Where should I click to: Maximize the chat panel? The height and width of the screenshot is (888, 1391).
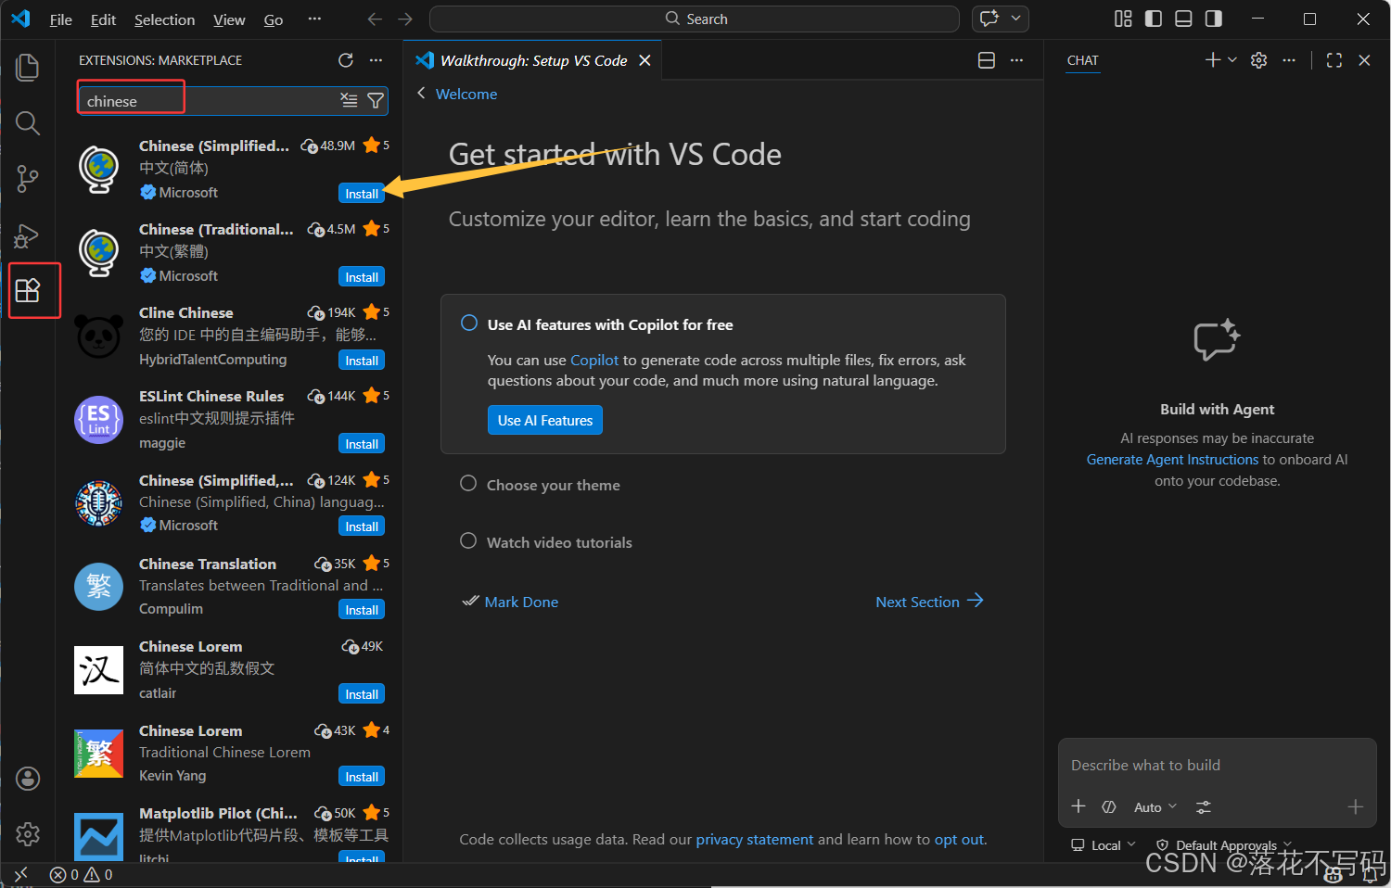tap(1334, 60)
